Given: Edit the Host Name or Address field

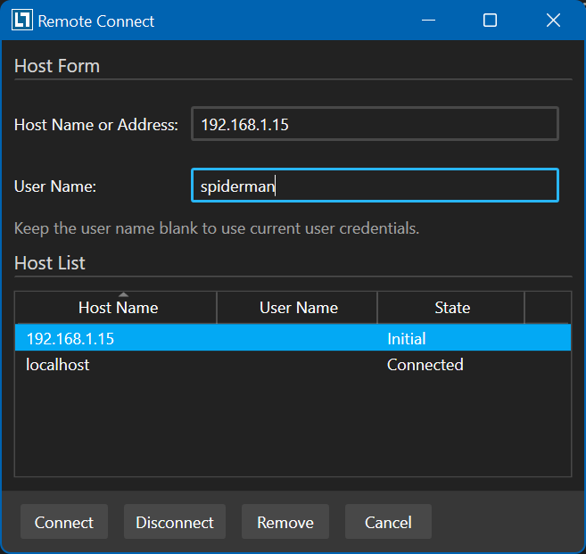Looking at the screenshot, I should pyautogui.click(x=375, y=124).
